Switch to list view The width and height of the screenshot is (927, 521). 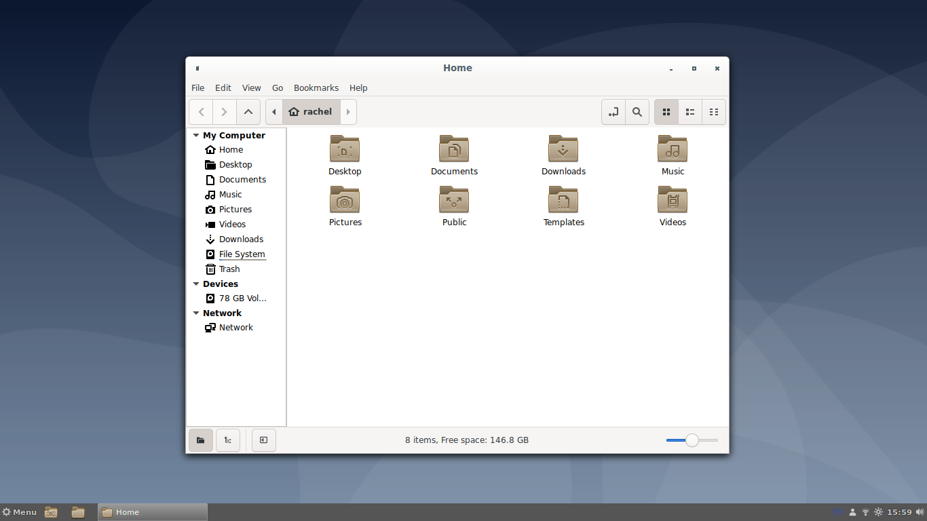click(x=690, y=112)
